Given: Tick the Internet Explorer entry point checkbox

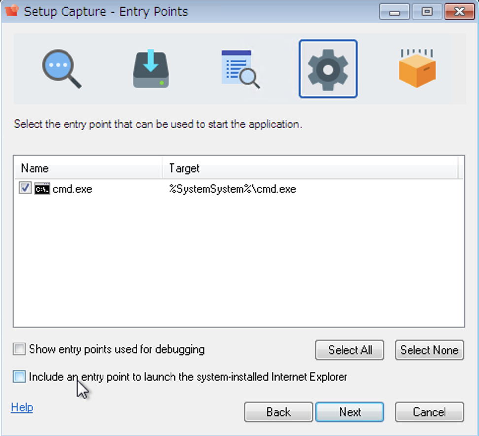Looking at the screenshot, I should tap(19, 377).
